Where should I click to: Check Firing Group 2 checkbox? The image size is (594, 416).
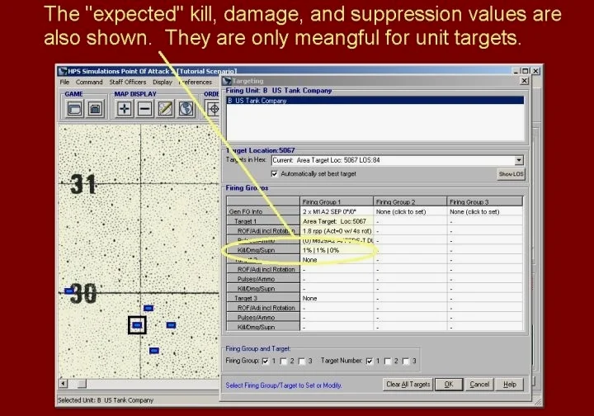pyautogui.click(x=283, y=361)
